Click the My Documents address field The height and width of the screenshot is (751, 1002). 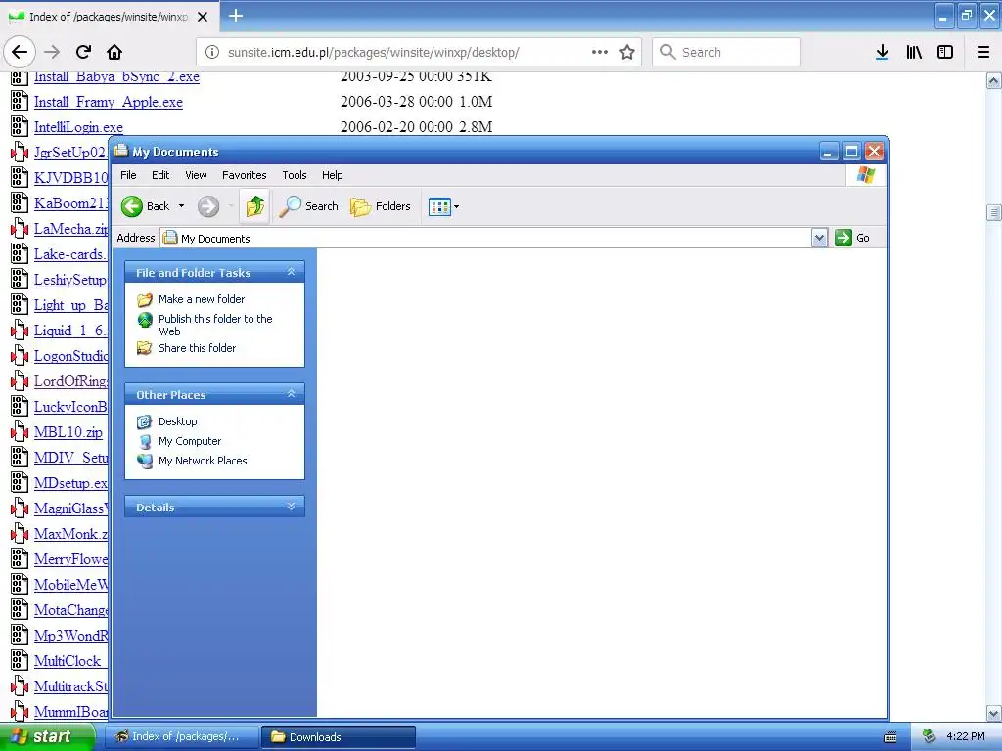[486, 239]
